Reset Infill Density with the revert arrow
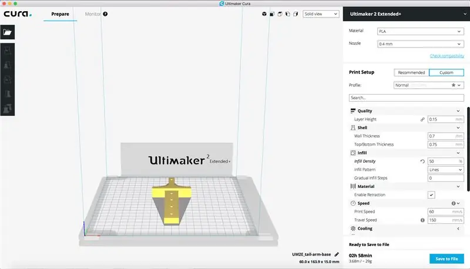The height and width of the screenshot is (269, 470). coord(422,161)
